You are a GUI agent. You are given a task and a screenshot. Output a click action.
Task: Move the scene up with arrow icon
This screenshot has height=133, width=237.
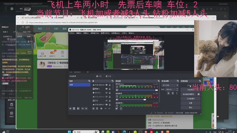coord(83,108)
